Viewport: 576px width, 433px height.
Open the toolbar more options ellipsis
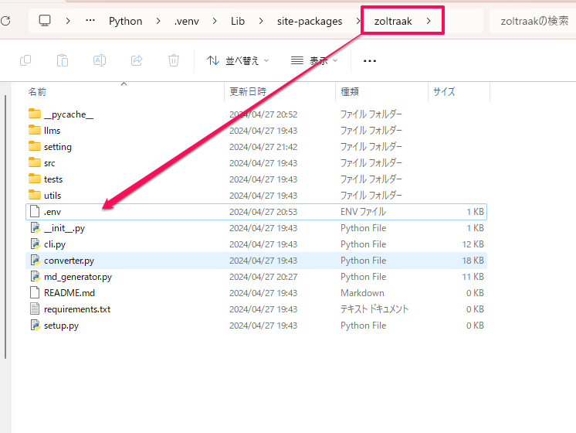point(370,61)
